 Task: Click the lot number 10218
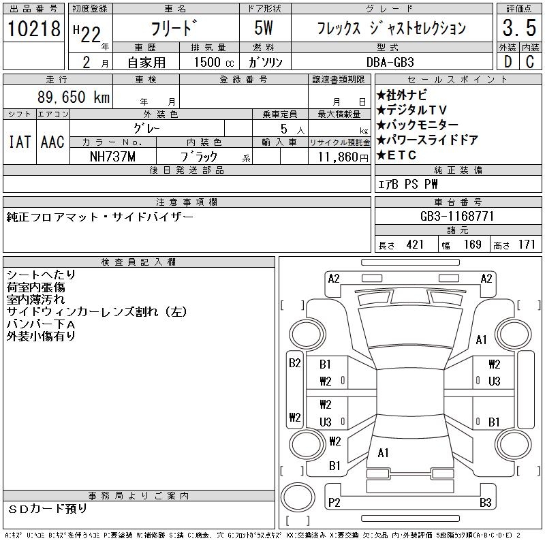tap(34, 29)
